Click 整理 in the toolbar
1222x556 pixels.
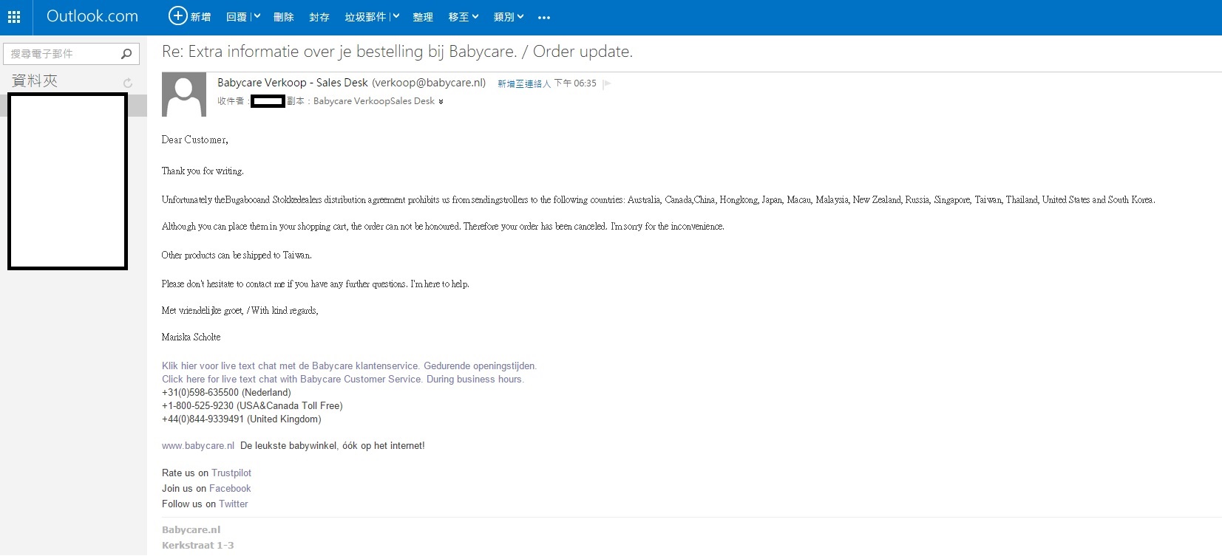[423, 17]
